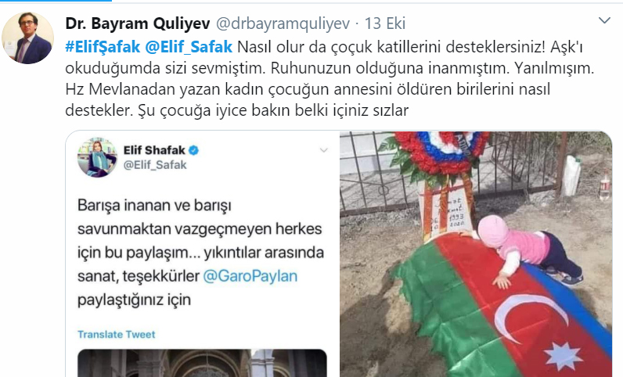Open the tweet via the 13 Eki timestamp

tap(385, 23)
